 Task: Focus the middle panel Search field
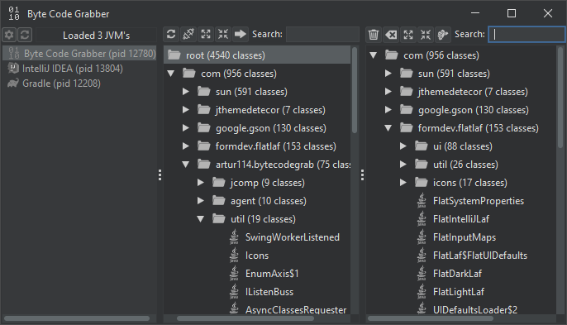(x=322, y=34)
